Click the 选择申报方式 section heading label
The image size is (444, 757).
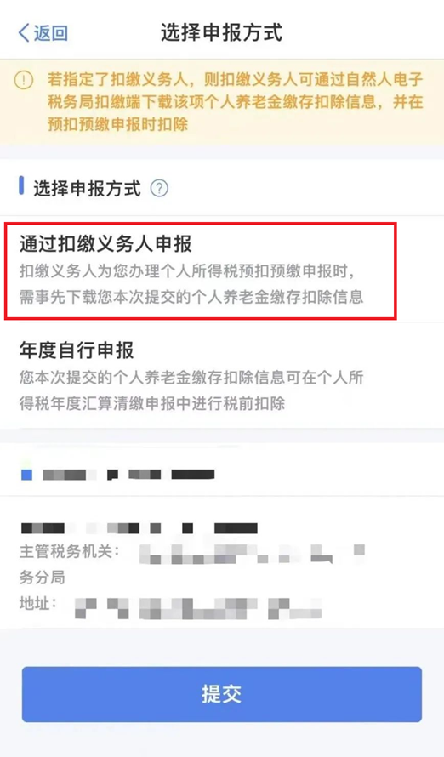pyautogui.click(x=87, y=188)
